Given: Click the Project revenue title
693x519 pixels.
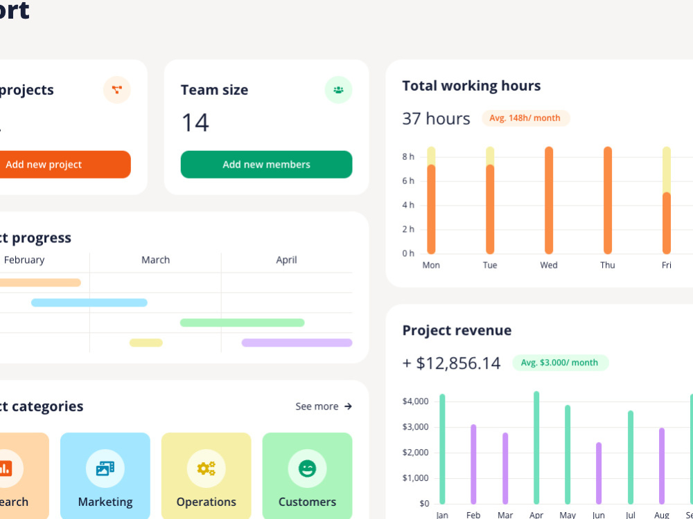Looking at the screenshot, I should click(457, 331).
